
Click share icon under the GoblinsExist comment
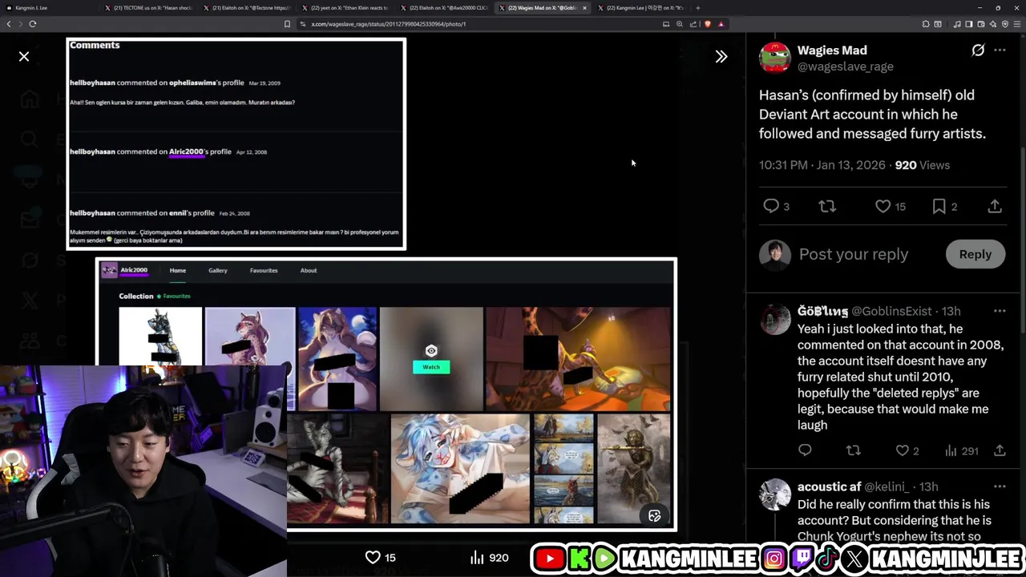click(1000, 450)
